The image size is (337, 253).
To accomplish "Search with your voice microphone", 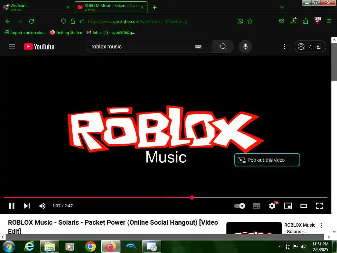I will click(245, 46).
